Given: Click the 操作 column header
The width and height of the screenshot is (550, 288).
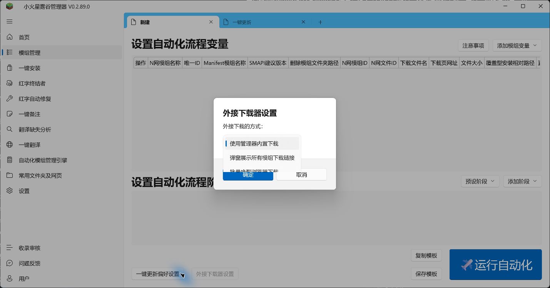Looking at the screenshot, I should [140, 63].
